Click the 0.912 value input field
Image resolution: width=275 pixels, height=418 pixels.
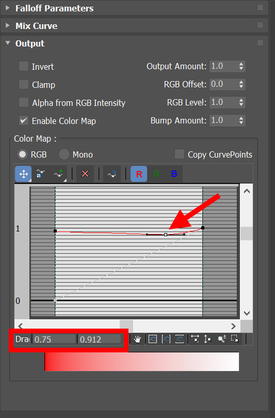point(99,339)
